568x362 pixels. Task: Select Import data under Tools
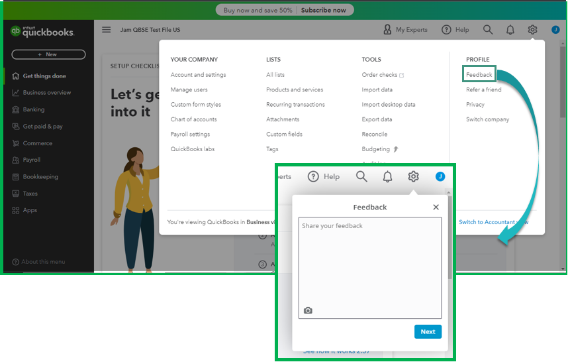click(377, 90)
